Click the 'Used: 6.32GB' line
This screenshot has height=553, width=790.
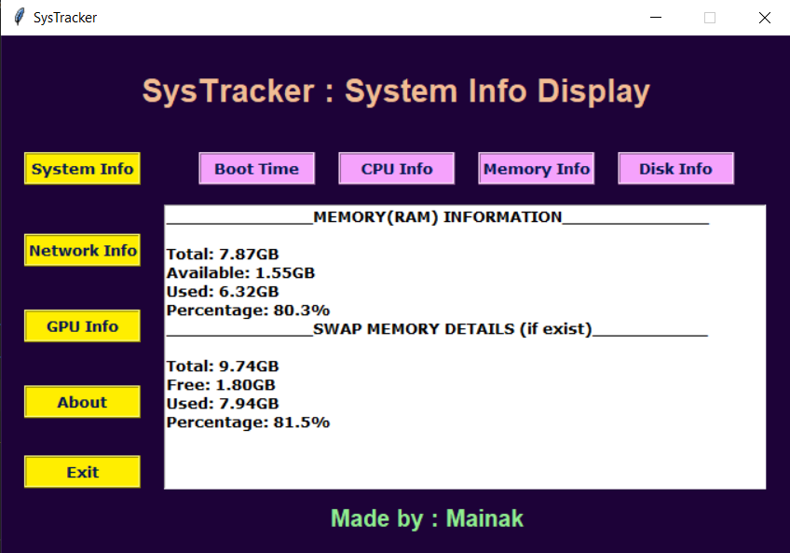click(x=223, y=291)
